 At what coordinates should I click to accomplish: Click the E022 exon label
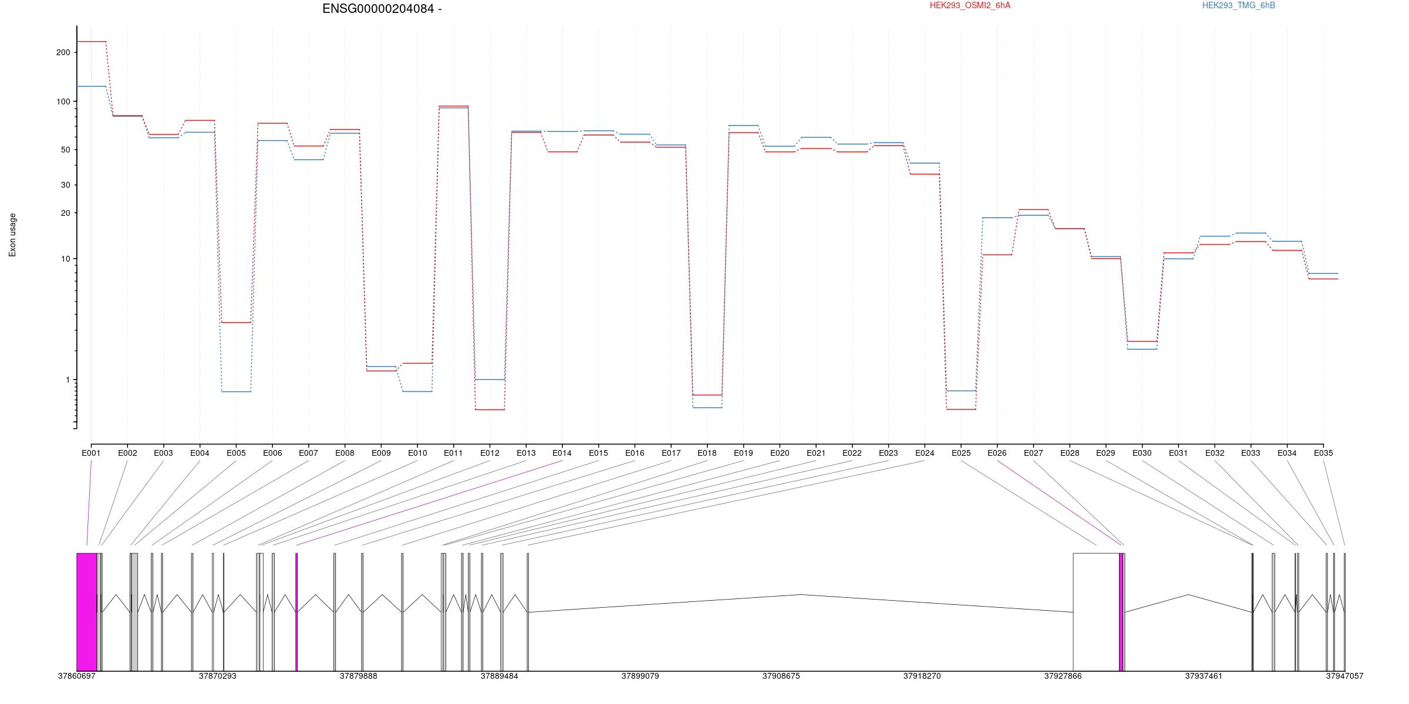tap(852, 453)
